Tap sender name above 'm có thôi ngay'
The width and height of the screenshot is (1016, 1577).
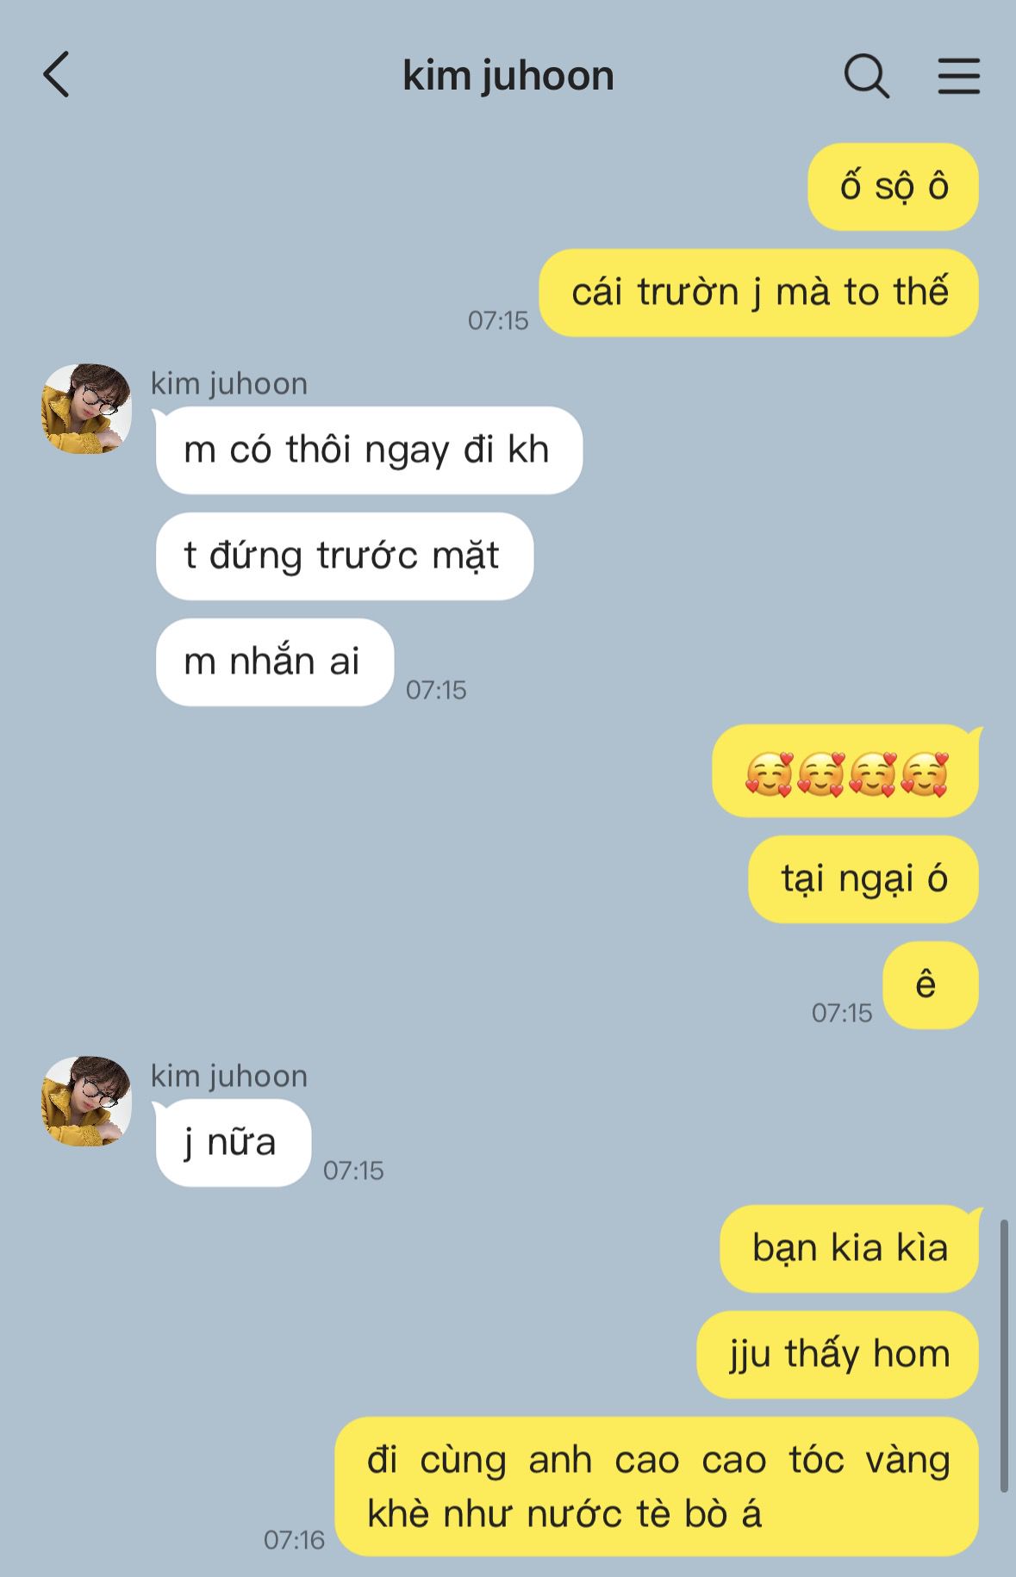[229, 383]
